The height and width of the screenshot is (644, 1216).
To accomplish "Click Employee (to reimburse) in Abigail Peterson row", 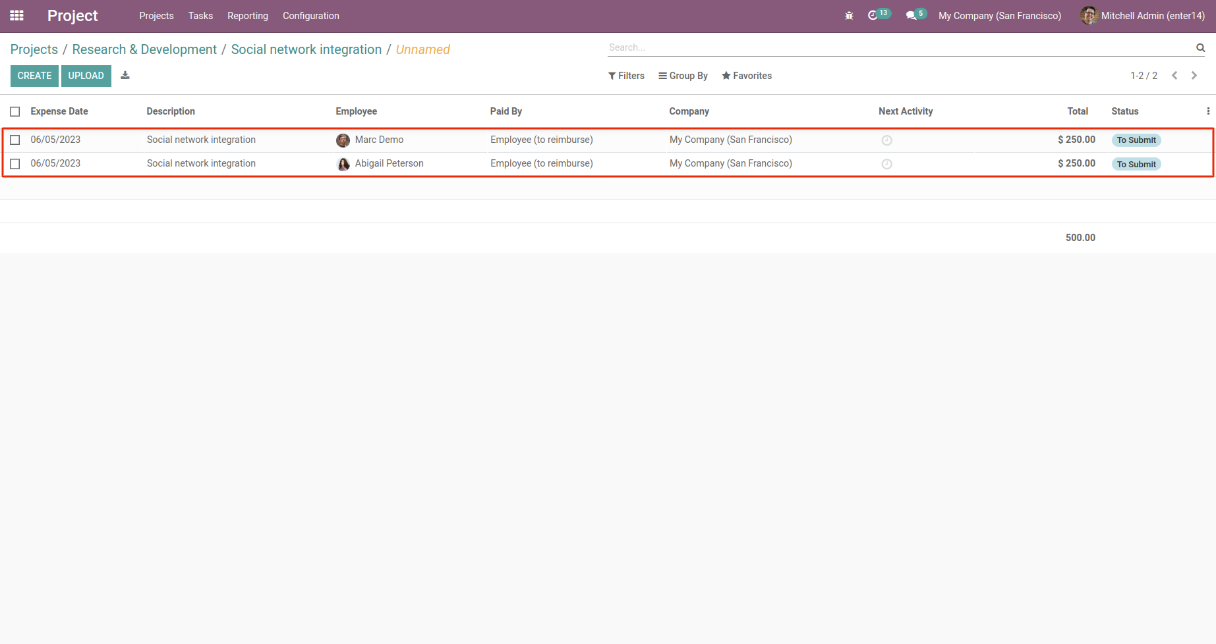I will click(542, 163).
